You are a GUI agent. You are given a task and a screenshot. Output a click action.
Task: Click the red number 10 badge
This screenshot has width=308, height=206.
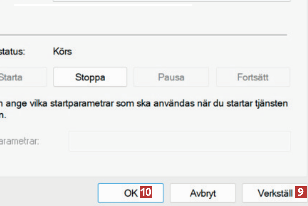click(145, 193)
